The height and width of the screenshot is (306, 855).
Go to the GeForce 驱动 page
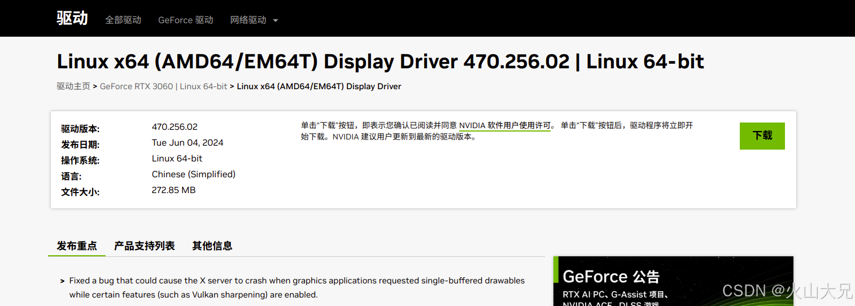click(x=185, y=20)
